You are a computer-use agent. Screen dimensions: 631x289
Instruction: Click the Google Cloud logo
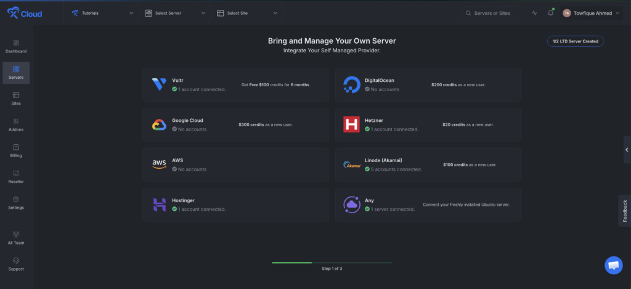click(x=160, y=124)
